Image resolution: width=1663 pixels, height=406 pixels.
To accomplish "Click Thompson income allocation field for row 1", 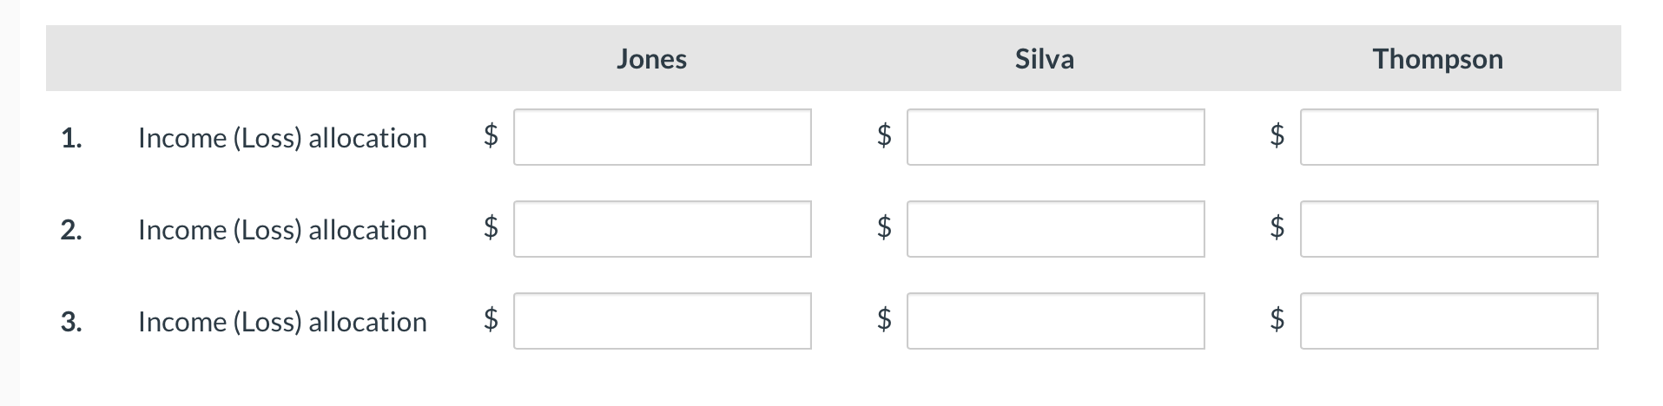I will pos(1449,137).
